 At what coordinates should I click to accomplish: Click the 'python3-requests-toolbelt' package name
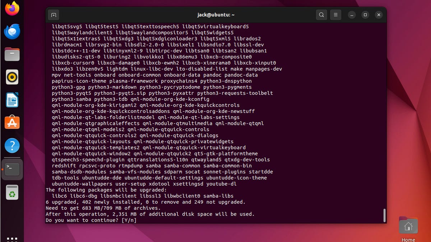click(235, 93)
